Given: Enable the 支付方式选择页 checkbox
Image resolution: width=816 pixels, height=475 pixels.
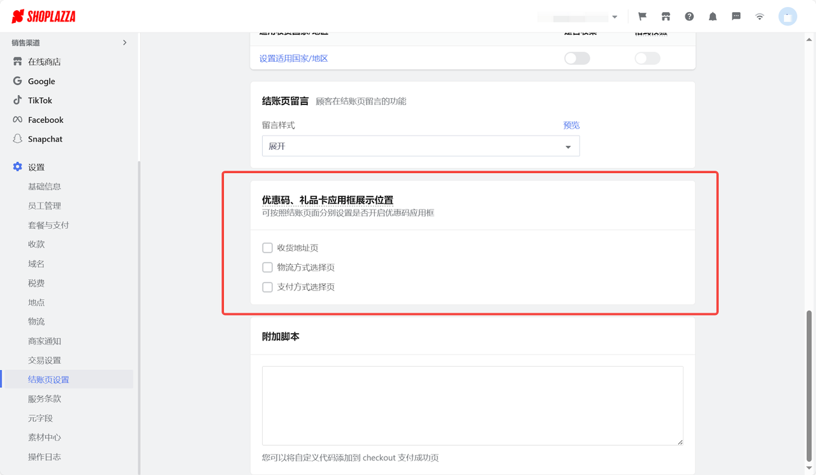Looking at the screenshot, I should [x=267, y=287].
